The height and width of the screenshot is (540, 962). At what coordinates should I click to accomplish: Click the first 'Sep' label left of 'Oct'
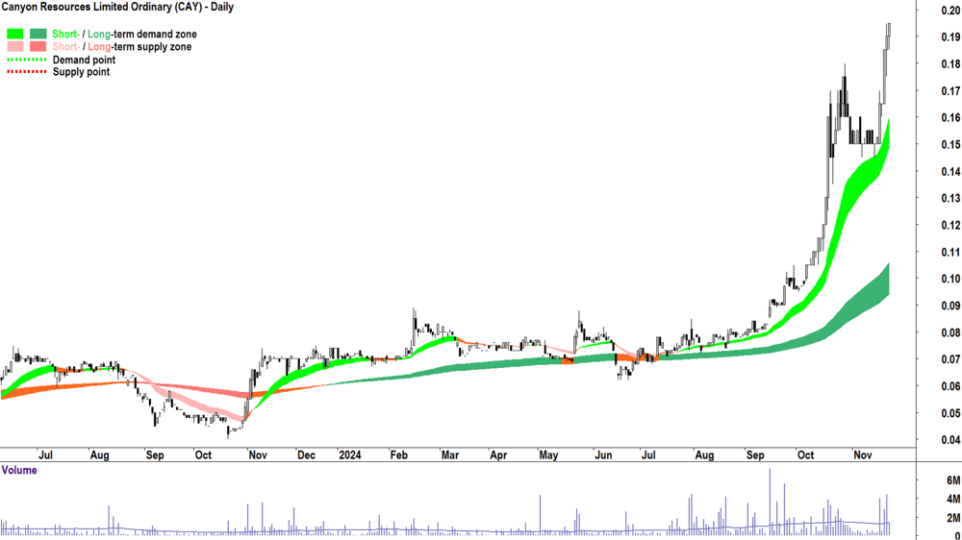(155, 455)
